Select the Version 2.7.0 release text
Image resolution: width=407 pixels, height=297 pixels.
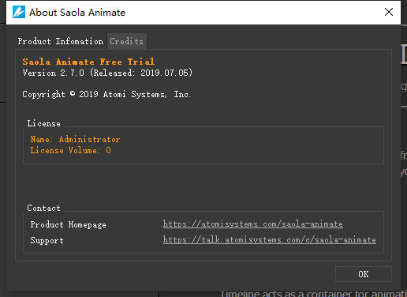tap(107, 73)
